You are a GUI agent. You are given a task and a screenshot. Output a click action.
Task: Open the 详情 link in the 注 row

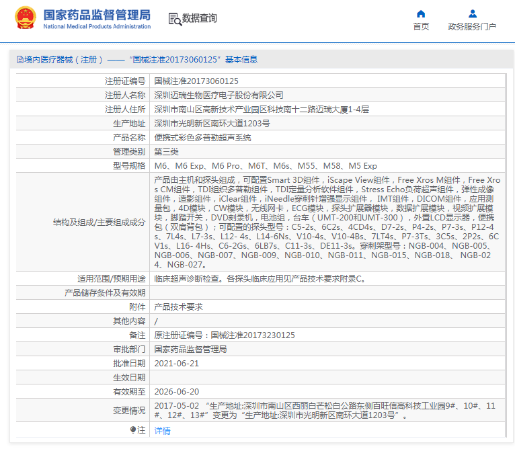coord(162,431)
